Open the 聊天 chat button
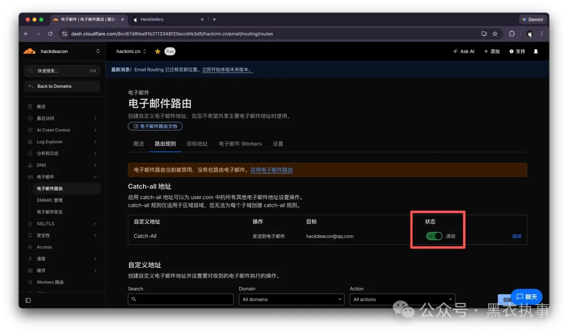Viewport: 568px width, 333px height. pos(526,297)
